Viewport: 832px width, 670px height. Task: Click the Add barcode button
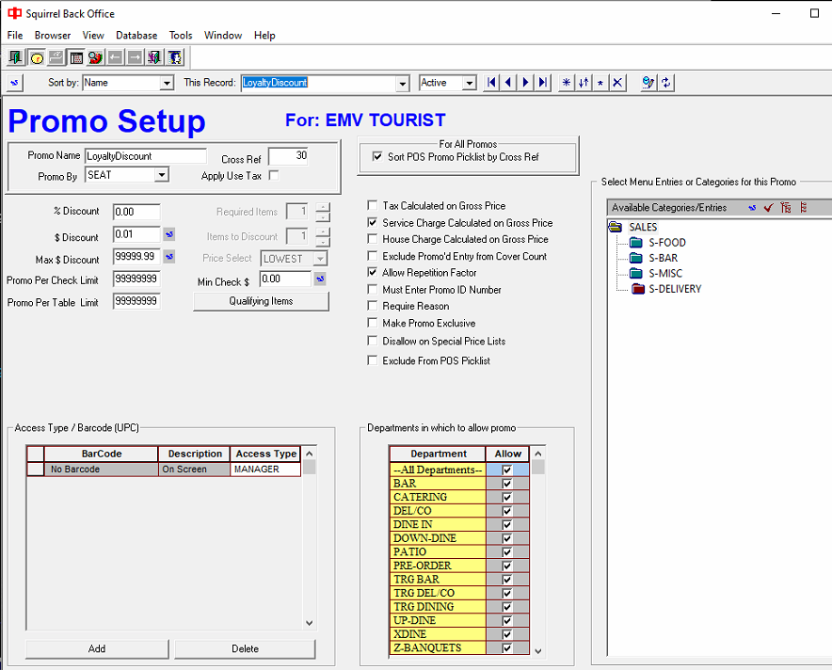(x=97, y=648)
